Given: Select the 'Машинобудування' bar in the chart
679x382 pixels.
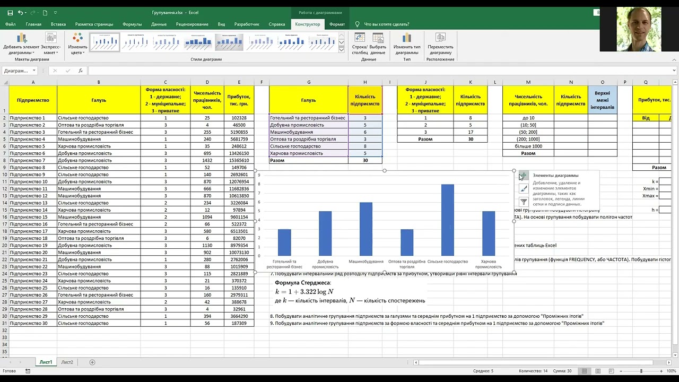Looking at the screenshot, I should click(x=366, y=229).
